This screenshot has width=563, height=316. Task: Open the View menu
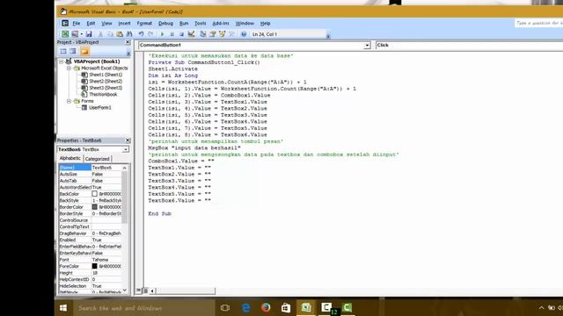click(x=106, y=24)
